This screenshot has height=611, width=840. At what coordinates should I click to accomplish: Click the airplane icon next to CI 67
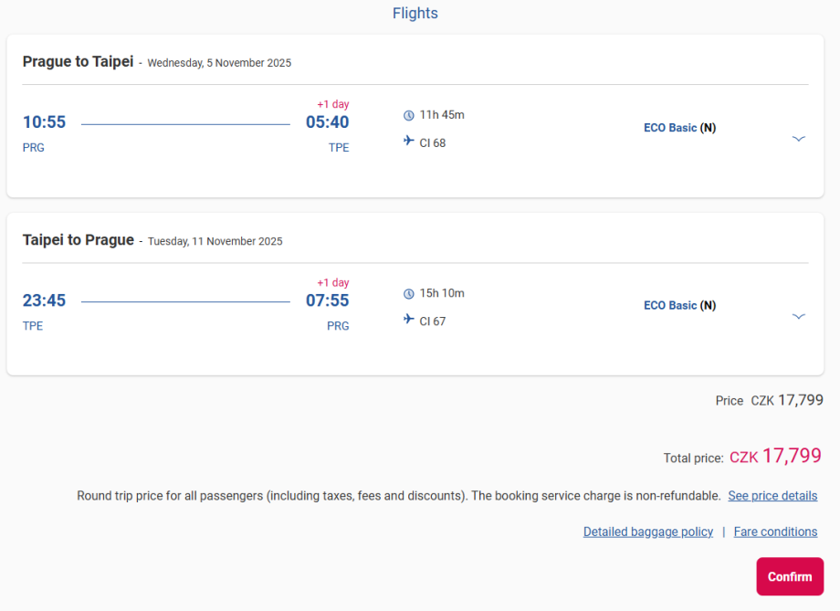[409, 320]
